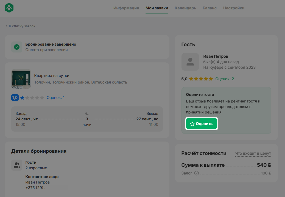The width and height of the screenshot is (285, 197).
Task: Click the Оценить button to rate guest
Action: [x=202, y=124]
